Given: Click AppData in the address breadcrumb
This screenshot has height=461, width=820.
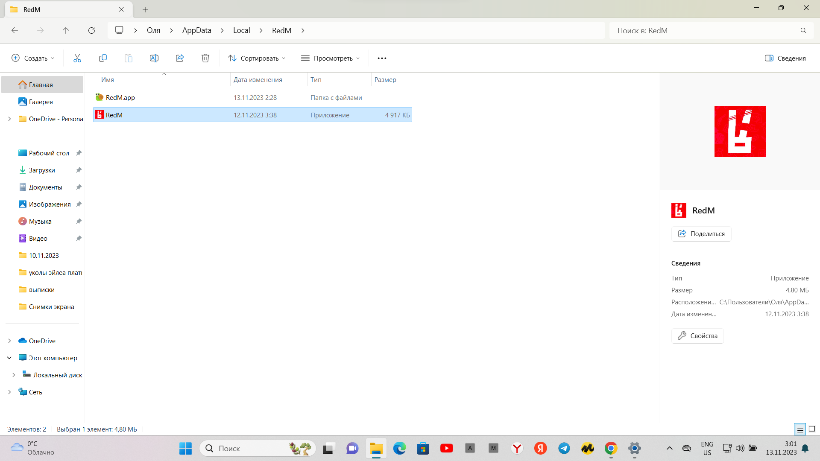Looking at the screenshot, I should pos(196,30).
